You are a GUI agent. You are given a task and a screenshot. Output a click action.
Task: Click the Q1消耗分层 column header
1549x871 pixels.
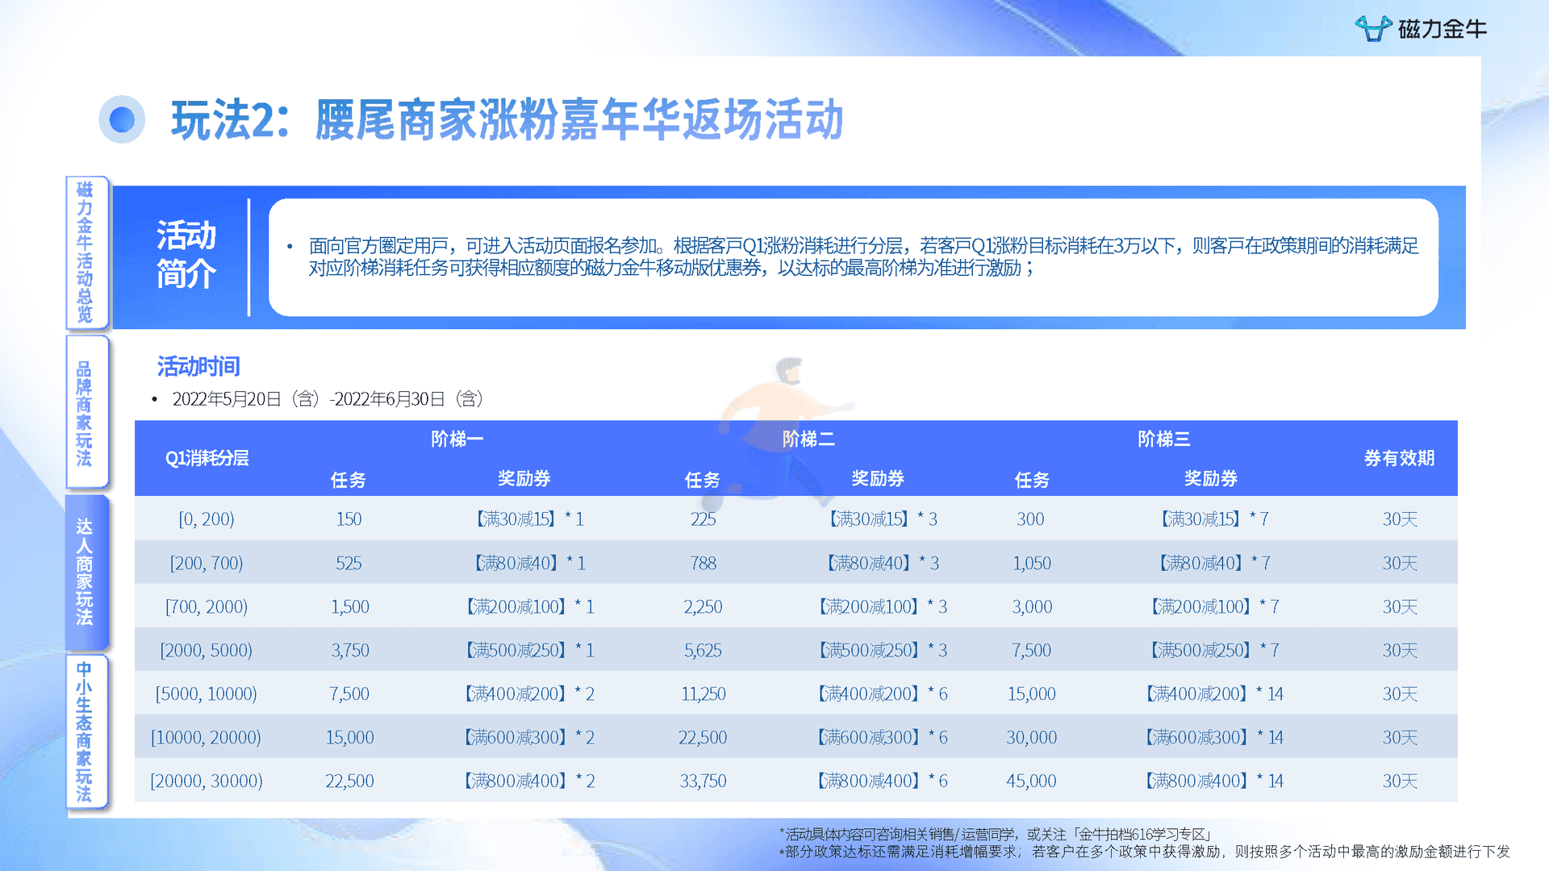(207, 458)
